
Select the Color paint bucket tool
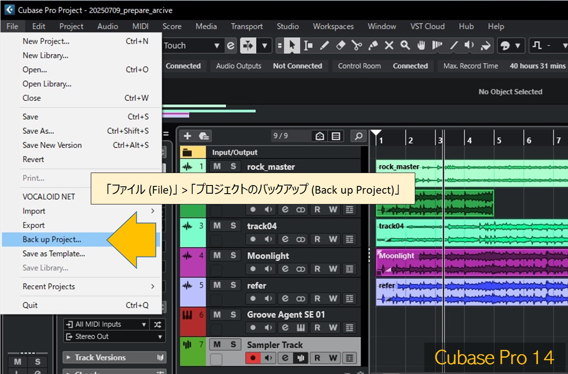485,46
